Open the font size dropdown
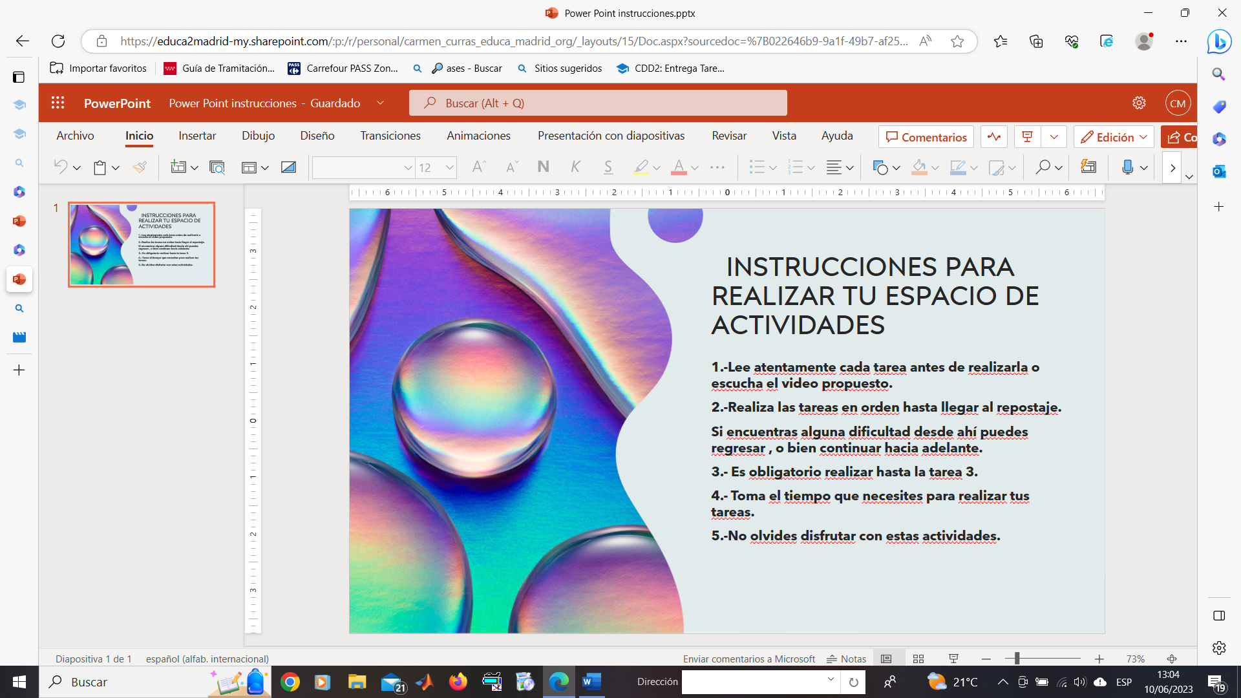 click(x=449, y=167)
